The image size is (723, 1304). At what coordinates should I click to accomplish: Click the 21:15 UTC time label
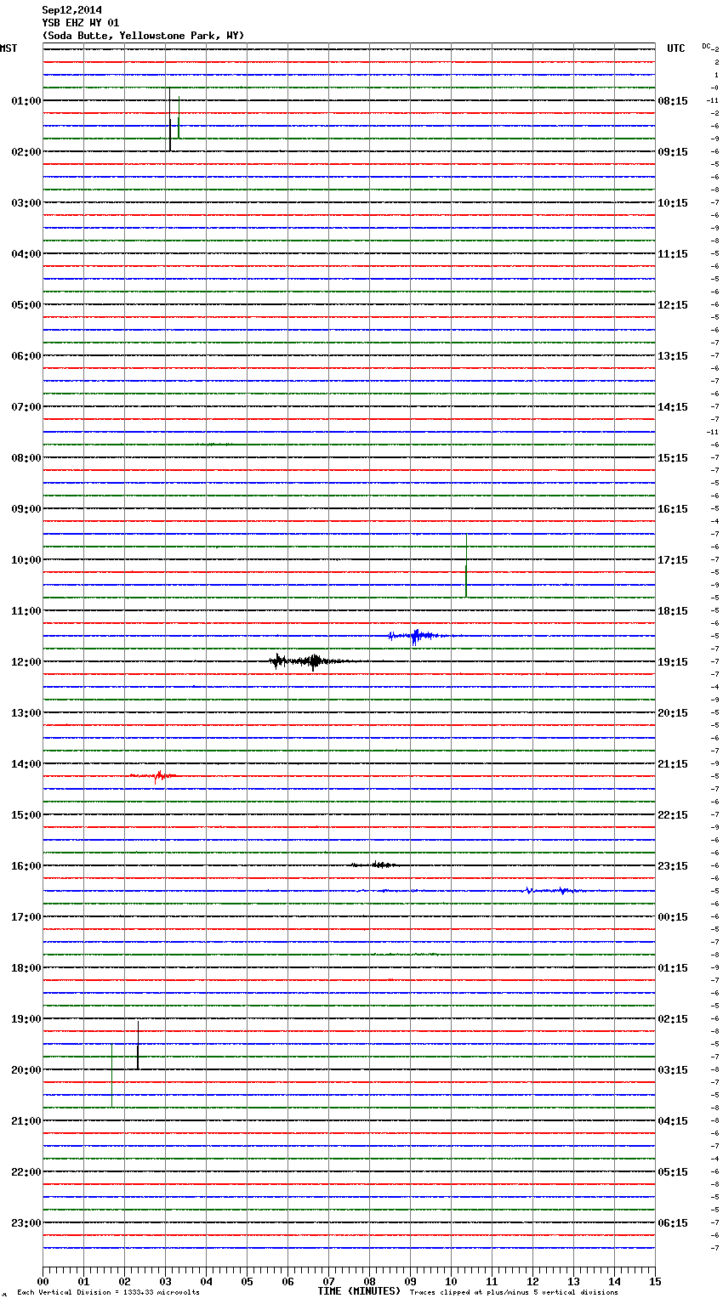673,764
